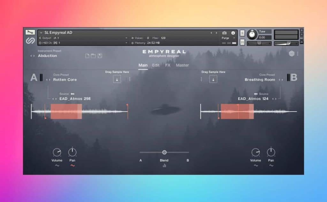Click the drag sample drop box for layer A
This screenshot has width=327, height=202.
[x=117, y=79]
